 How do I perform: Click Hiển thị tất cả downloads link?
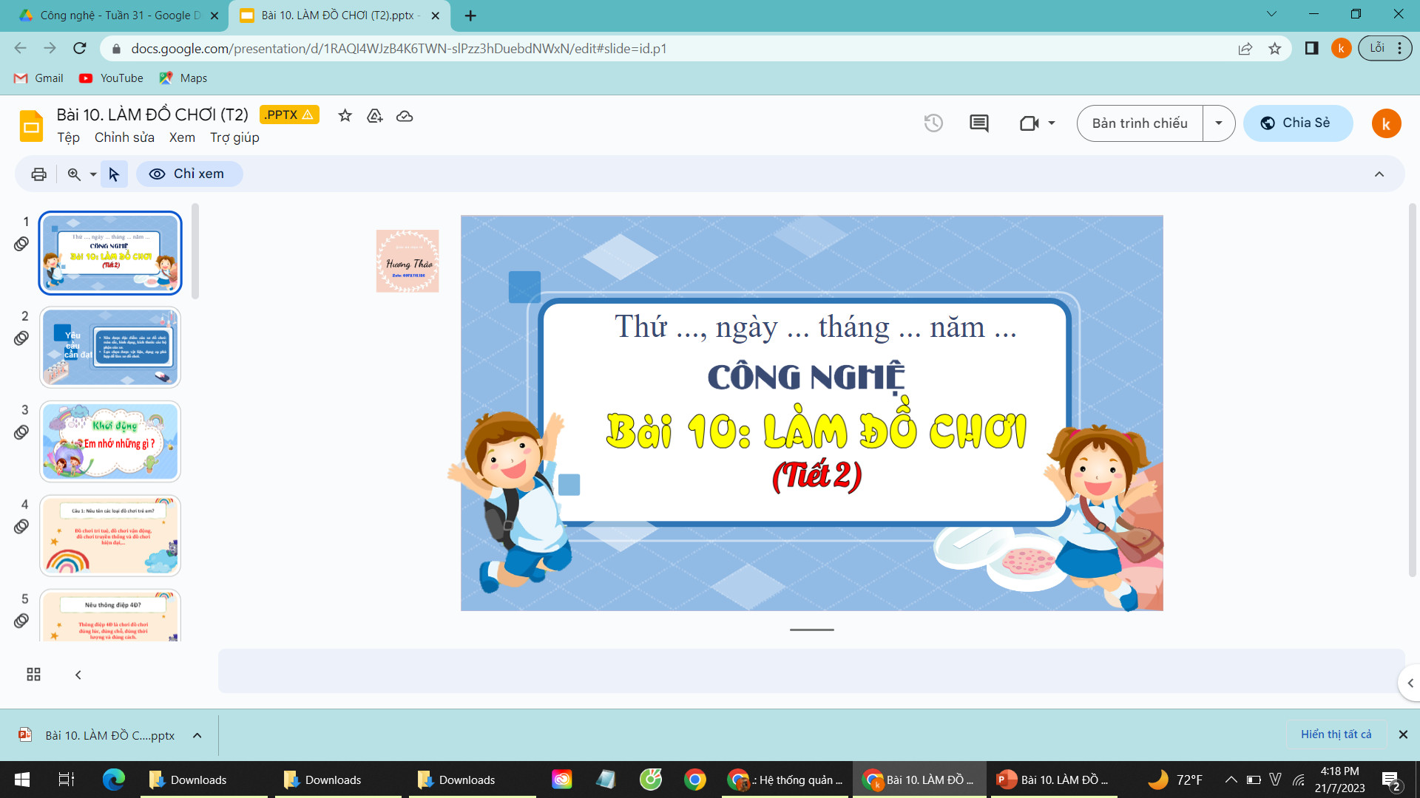click(1336, 734)
